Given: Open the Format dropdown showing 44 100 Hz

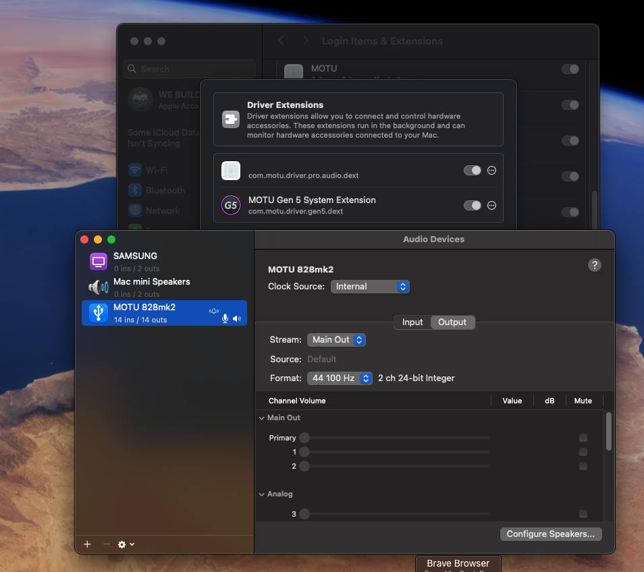Looking at the screenshot, I should tap(340, 378).
